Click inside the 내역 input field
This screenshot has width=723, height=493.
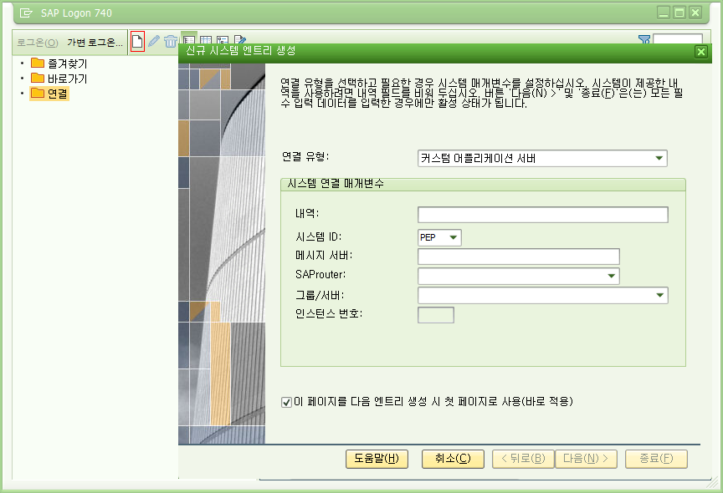click(542, 214)
